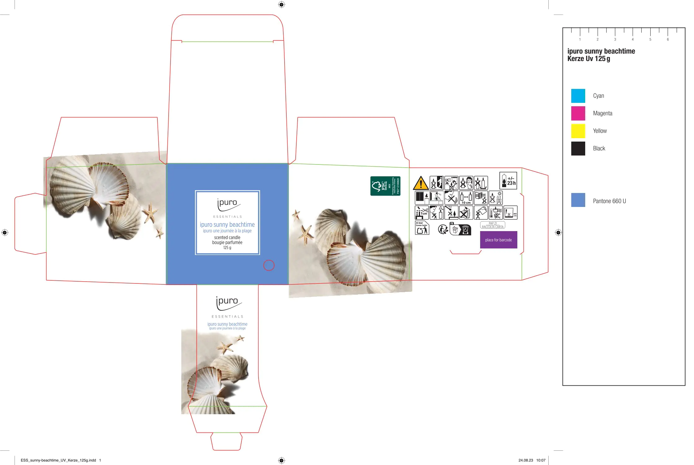694x465 pixels.
Task: Click the scented candle text on front label
Action: 227,238
